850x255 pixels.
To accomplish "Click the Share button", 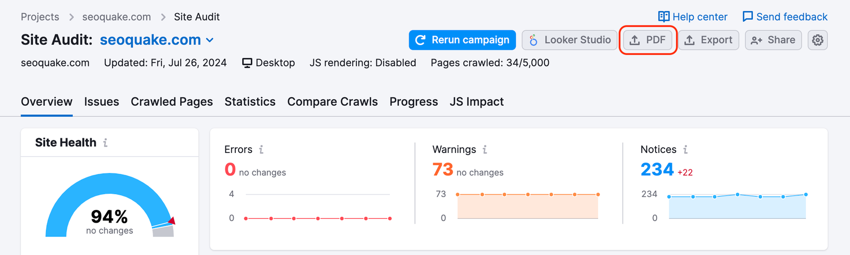I will pyautogui.click(x=773, y=40).
